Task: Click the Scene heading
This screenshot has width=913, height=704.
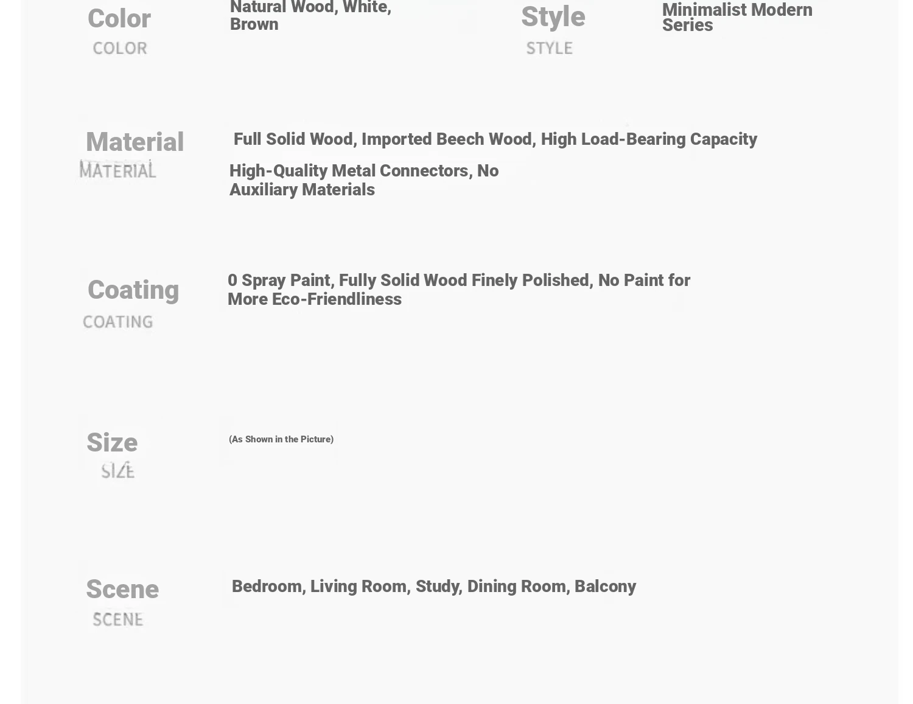Action: point(122,589)
